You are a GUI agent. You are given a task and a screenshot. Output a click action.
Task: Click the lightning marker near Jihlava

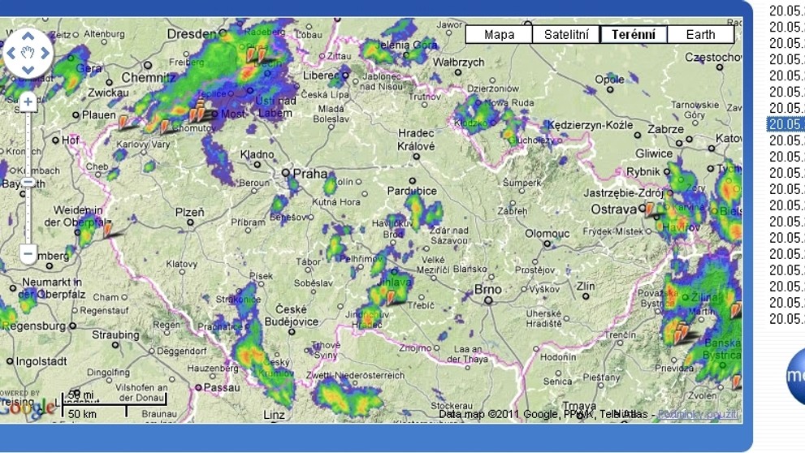coord(392,298)
